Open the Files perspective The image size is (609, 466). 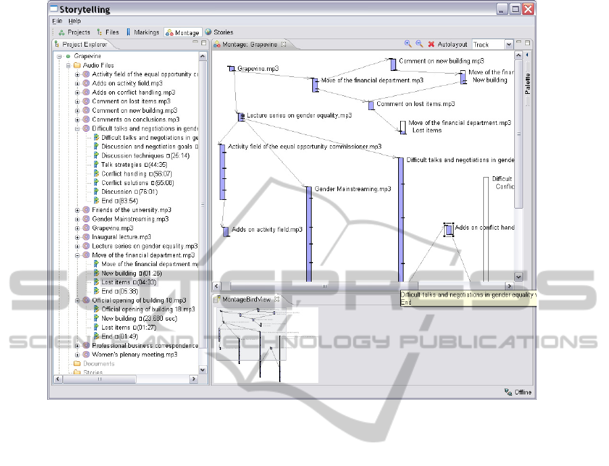tap(107, 32)
